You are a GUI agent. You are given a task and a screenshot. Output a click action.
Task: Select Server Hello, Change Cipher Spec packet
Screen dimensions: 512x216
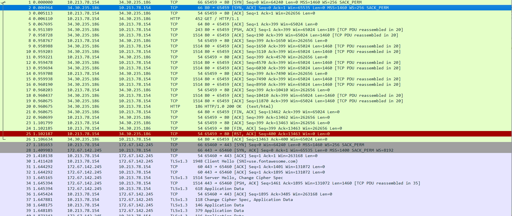(256, 178)
